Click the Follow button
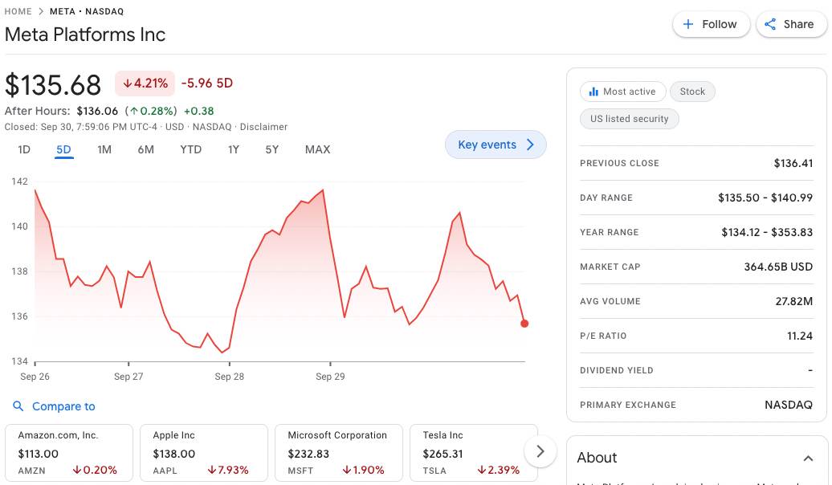Image resolution: width=832 pixels, height=485 pixels. 710,24
